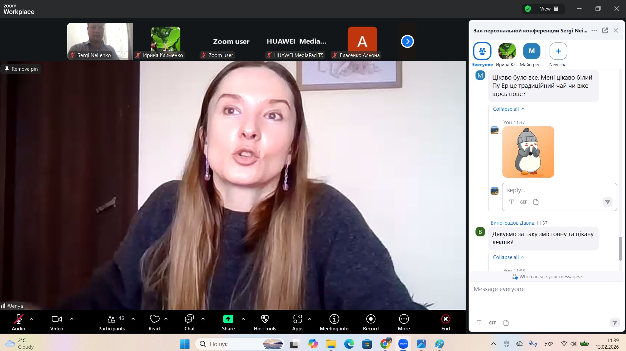Open the React emoji button

154,323
